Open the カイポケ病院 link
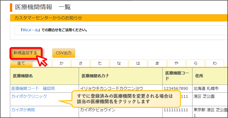The height and width of the screenshot is (118, 228). pyautogui.click(x=23, y=110)
